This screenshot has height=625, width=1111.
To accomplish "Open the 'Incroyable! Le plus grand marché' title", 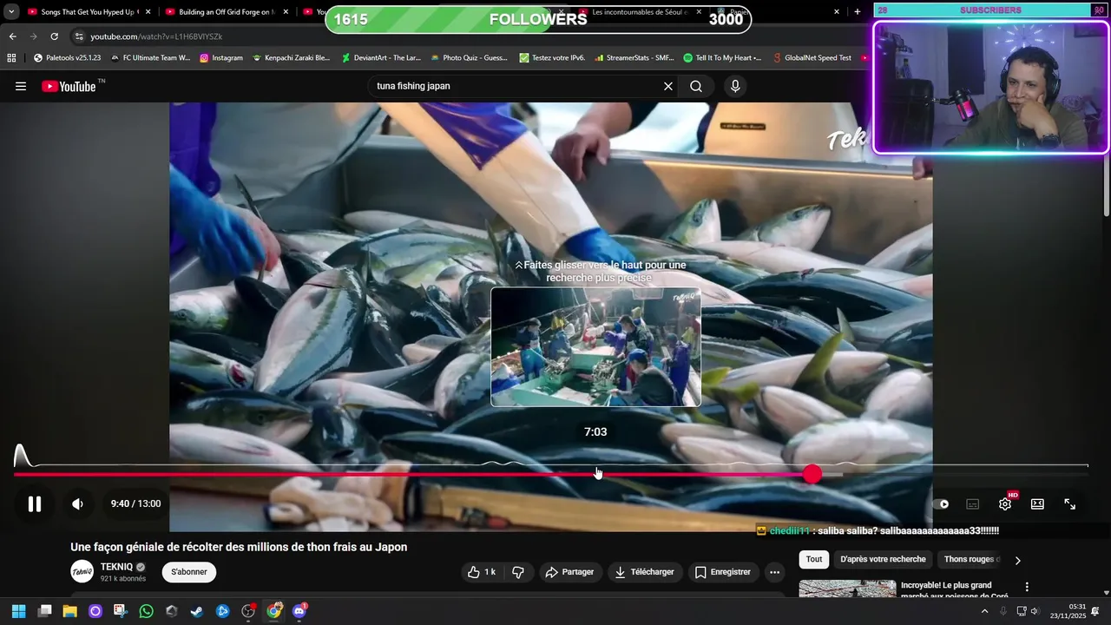I will pos(955,590).
